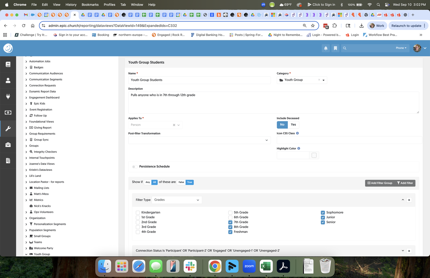The height and width of the screenshot is (278, 430).
Task: Select Small Groups in category tree
Action: (x=42, y=236)
